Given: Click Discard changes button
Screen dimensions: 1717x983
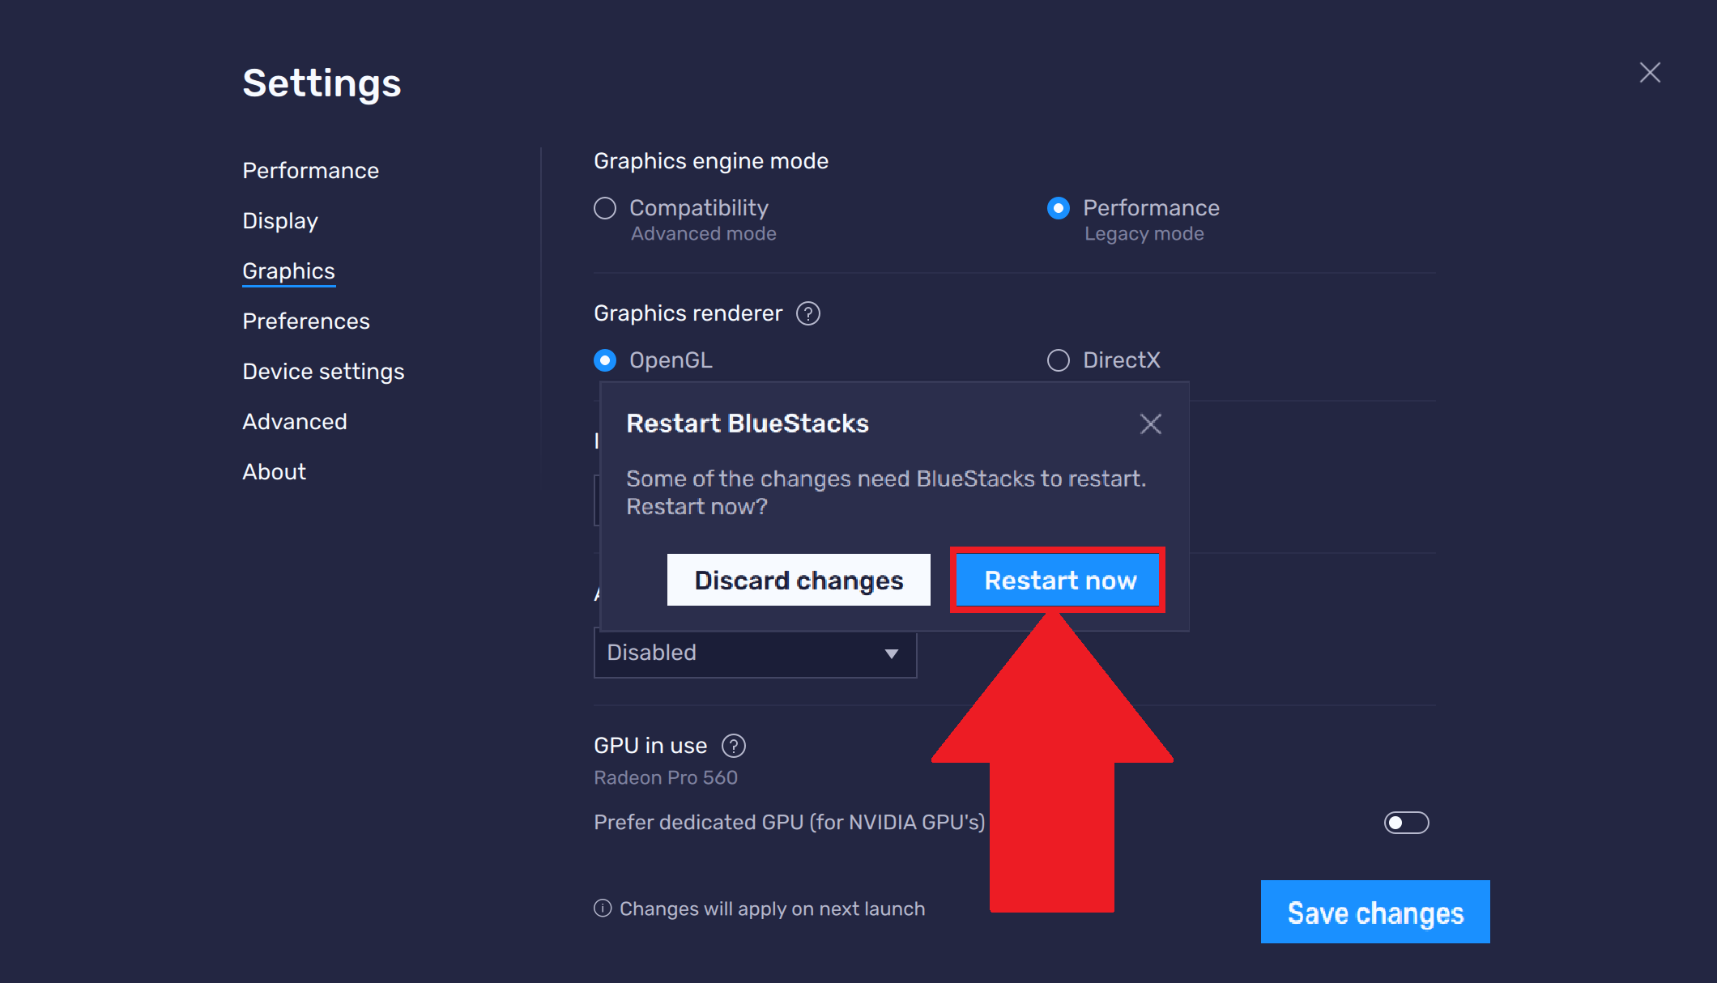Looking at the screenshot, I should [799, 579].
